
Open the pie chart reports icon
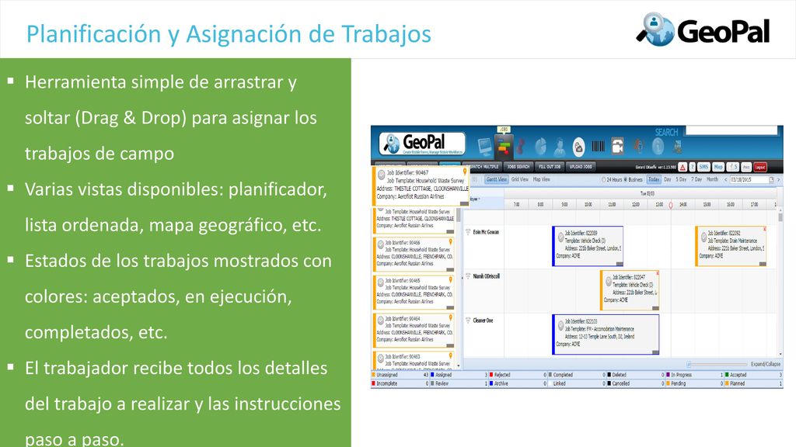[x=541, y=147]
